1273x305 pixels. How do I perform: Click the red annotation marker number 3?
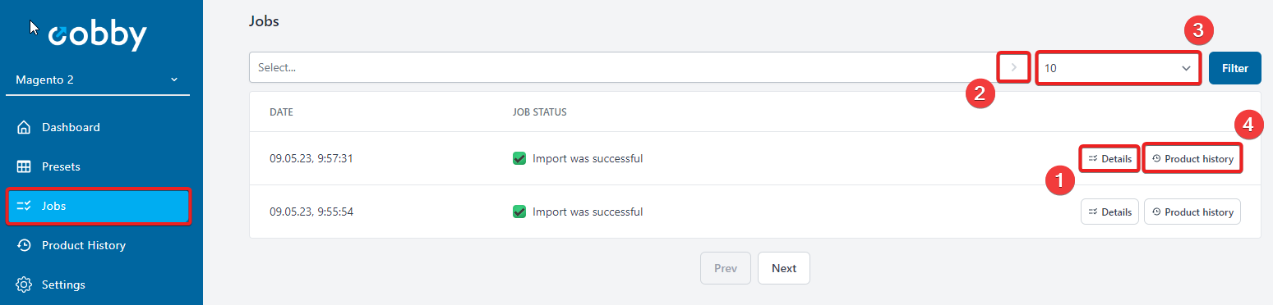(1198, 32)
